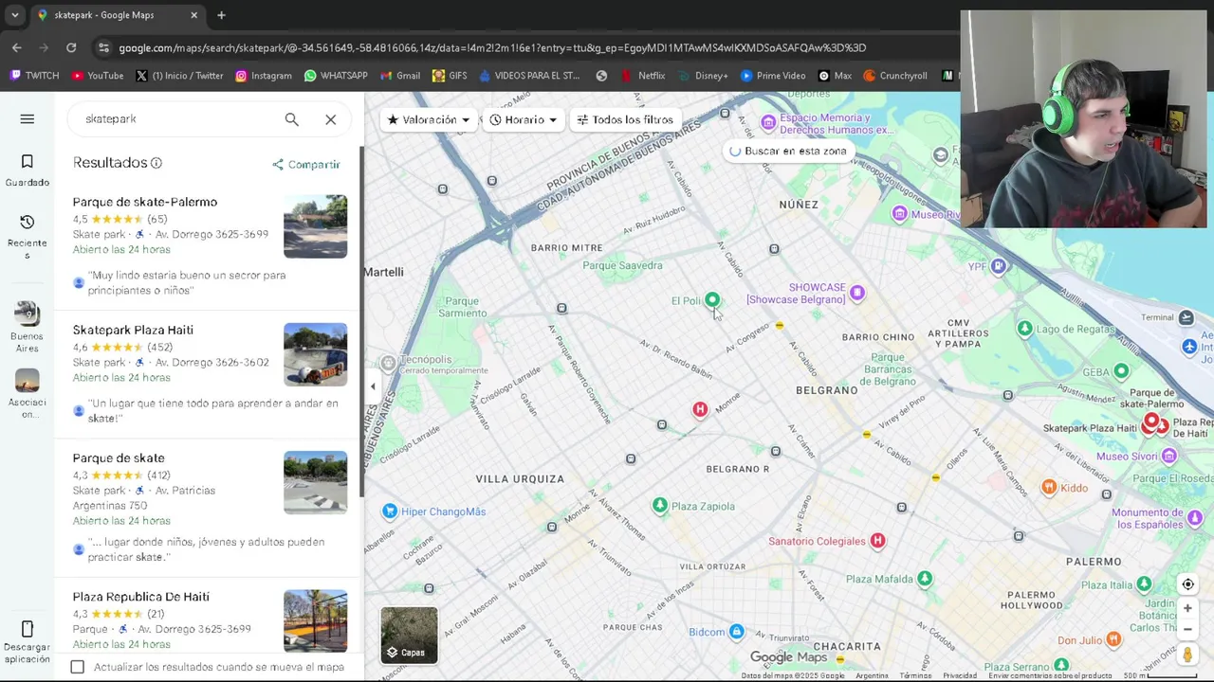Click the SHOWCASE Belgrano purple pin
The height and width of the screenshot is (682, 1214).
click(857, 293)
